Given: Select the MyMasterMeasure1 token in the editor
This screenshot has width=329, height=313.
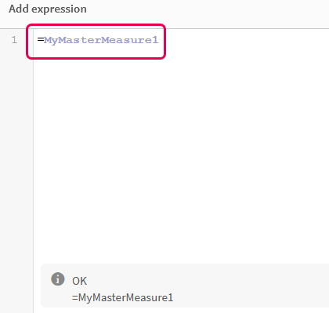Looking at the screenshot, I should 101,40.
